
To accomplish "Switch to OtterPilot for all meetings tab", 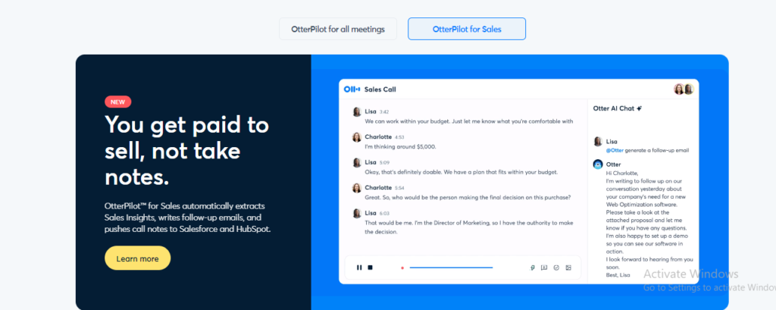I will coord(338,30).
